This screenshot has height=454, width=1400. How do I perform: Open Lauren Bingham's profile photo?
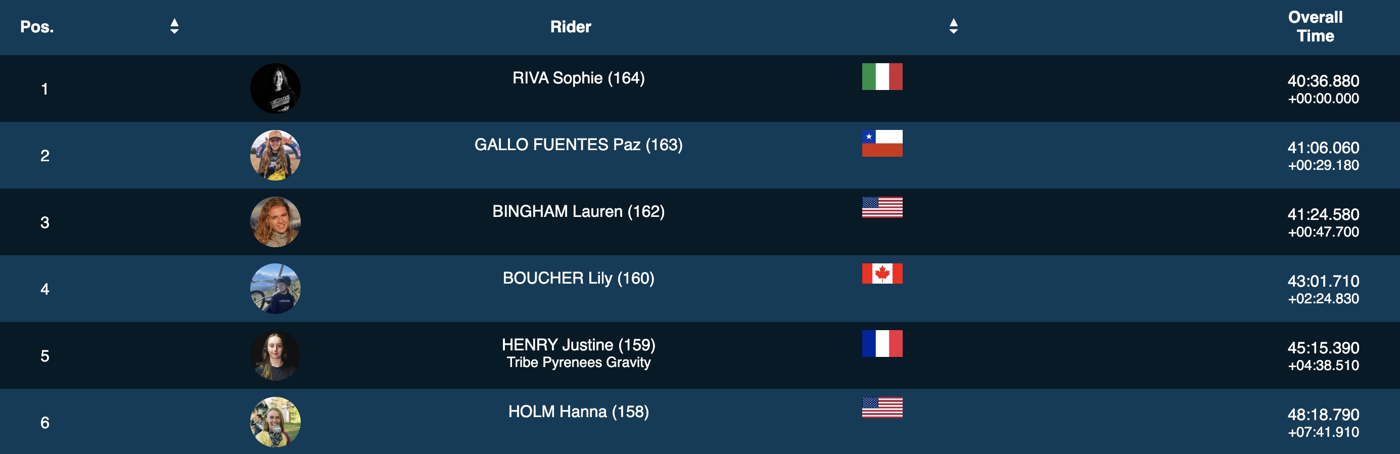click(275, 222)
